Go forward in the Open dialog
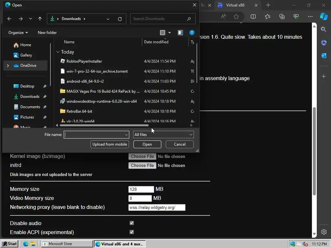331x248 pixels. tap(20, 19)
